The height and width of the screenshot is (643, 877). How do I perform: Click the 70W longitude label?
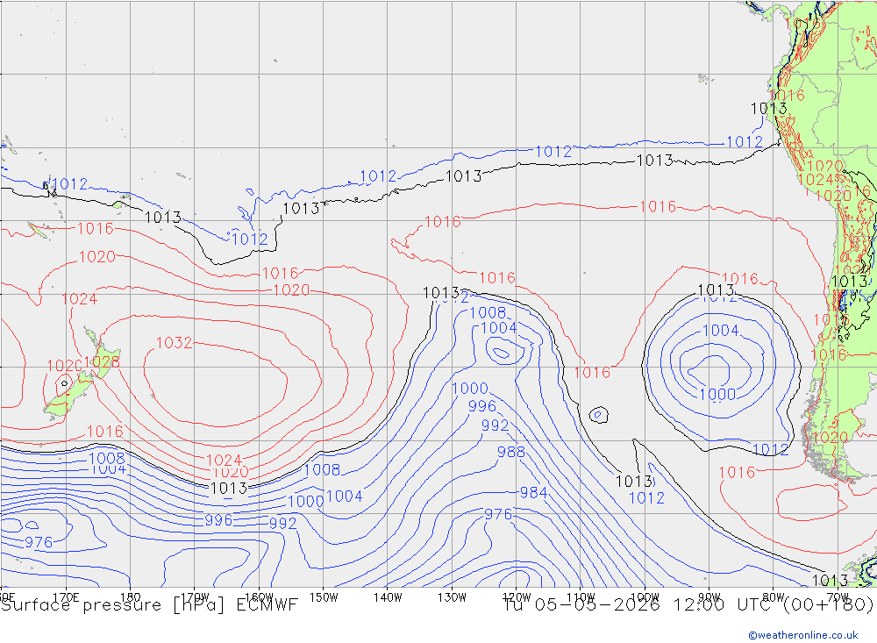click(838, 597)
